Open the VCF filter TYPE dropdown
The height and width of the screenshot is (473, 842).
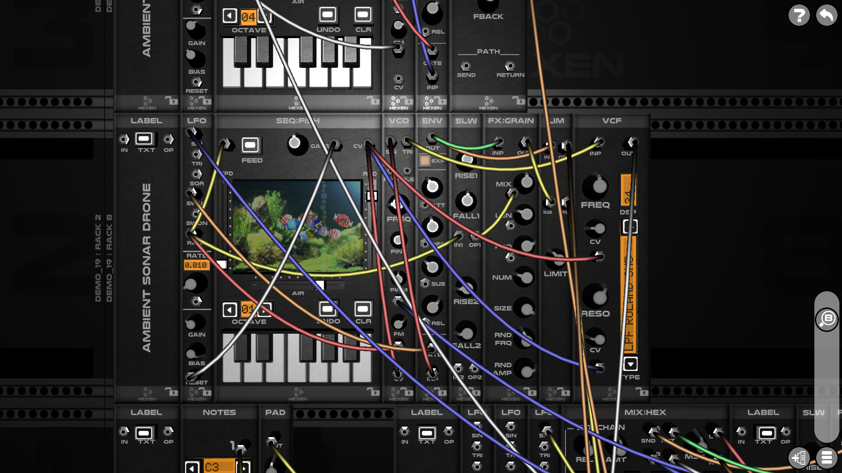coord(630,364)
